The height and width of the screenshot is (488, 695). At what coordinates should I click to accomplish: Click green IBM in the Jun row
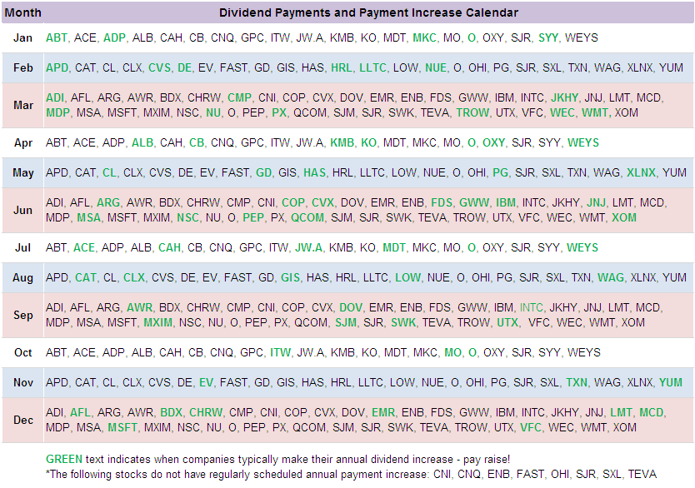point(505,202)
